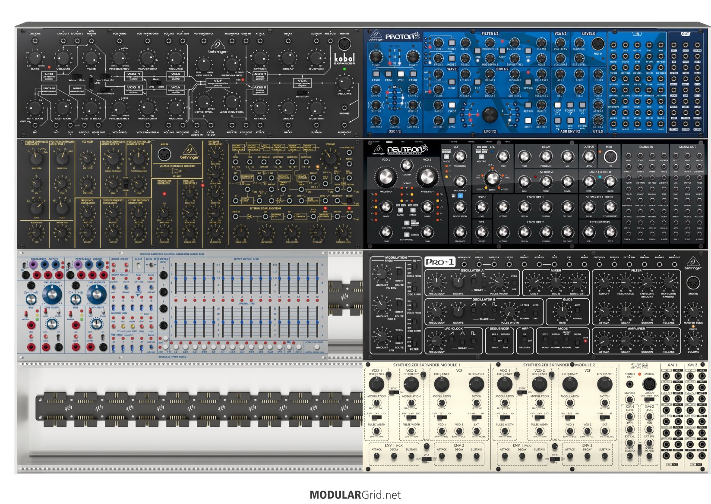The width and height of the screenshot is (711, 504).
Task: Click the Kobol AUDIO OUT jack
Action: click(x=344, y=126)
